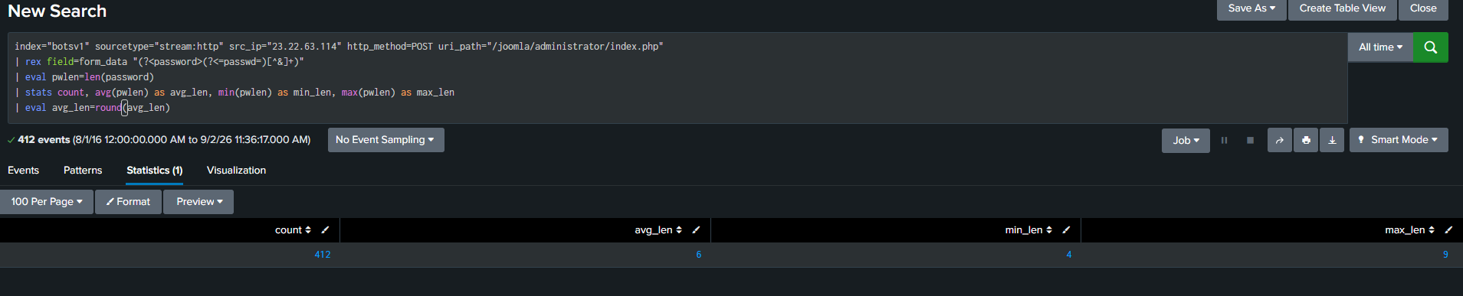1463x296 pixels.
Task: Switch to the Events tab
Action: click(23, 171)
